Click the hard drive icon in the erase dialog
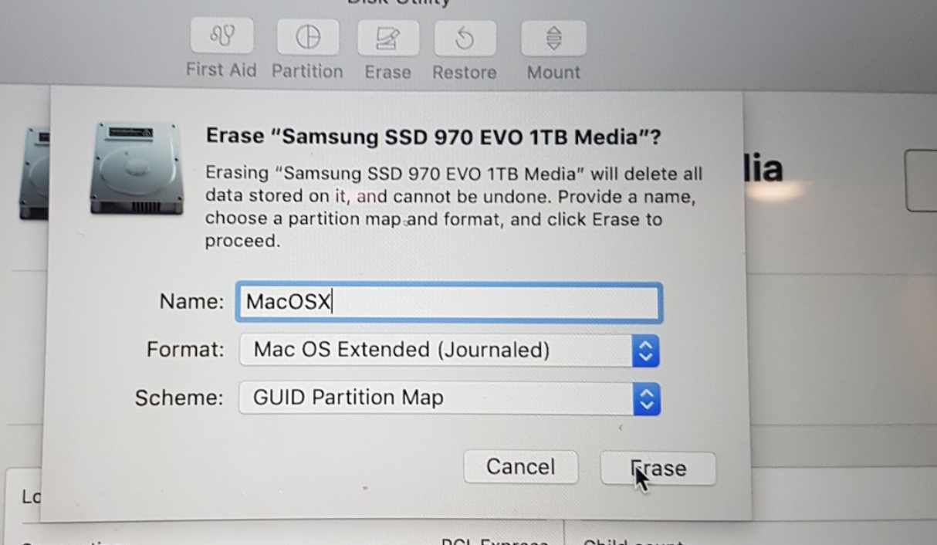The image size is (937, 545). pyautogui.click(x=136, y=168)
